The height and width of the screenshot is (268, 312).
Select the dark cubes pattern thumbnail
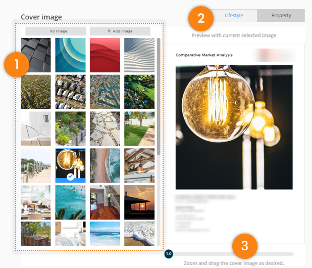[x=36, y=55]
